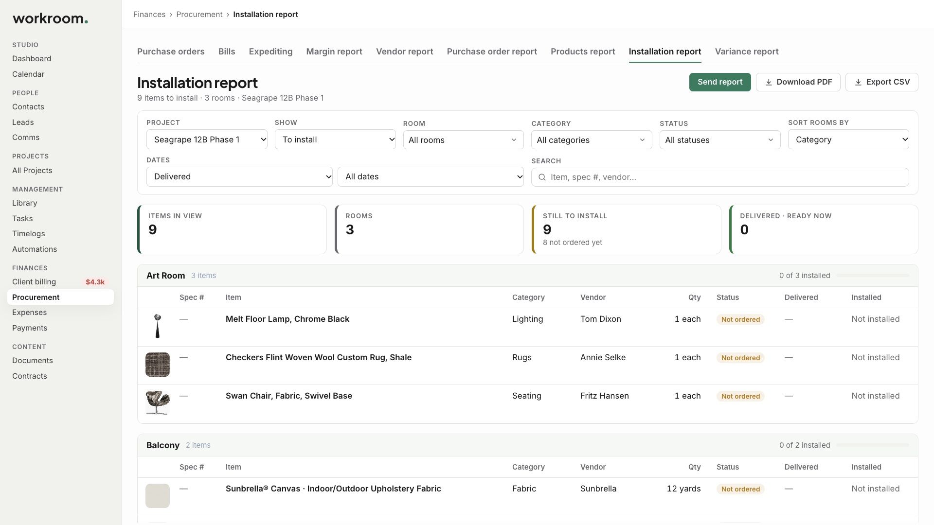Open Sort rooms by Category dropdown

tap(848, 140)
